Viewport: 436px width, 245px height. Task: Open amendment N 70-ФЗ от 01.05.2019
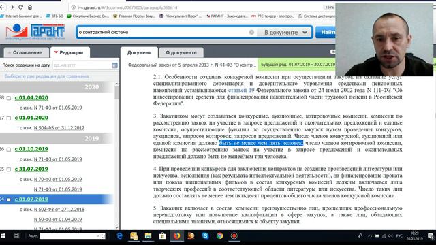pos(58,180)
